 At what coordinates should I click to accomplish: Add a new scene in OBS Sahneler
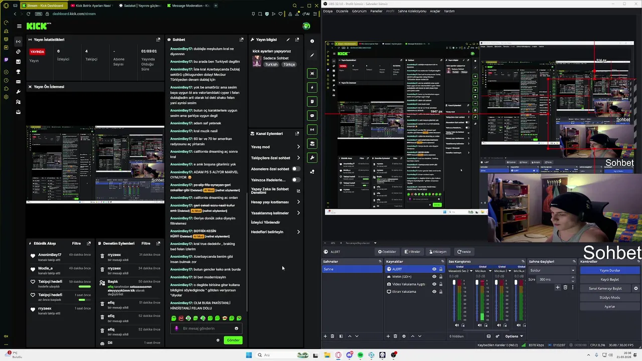(325, 336)
